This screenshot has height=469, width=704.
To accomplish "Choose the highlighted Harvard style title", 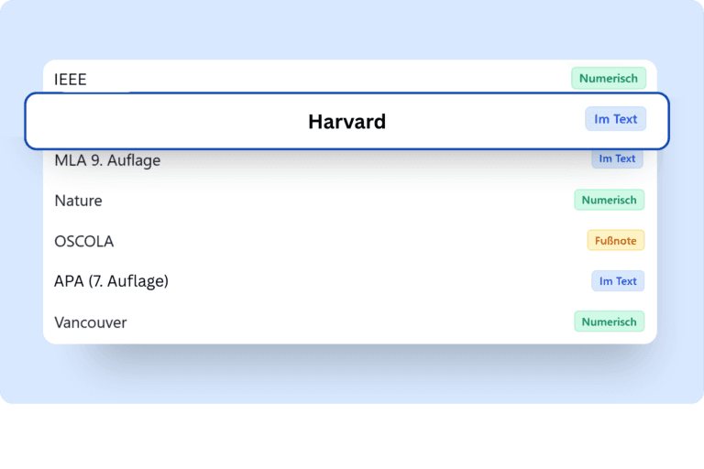I will click(346, 122).
